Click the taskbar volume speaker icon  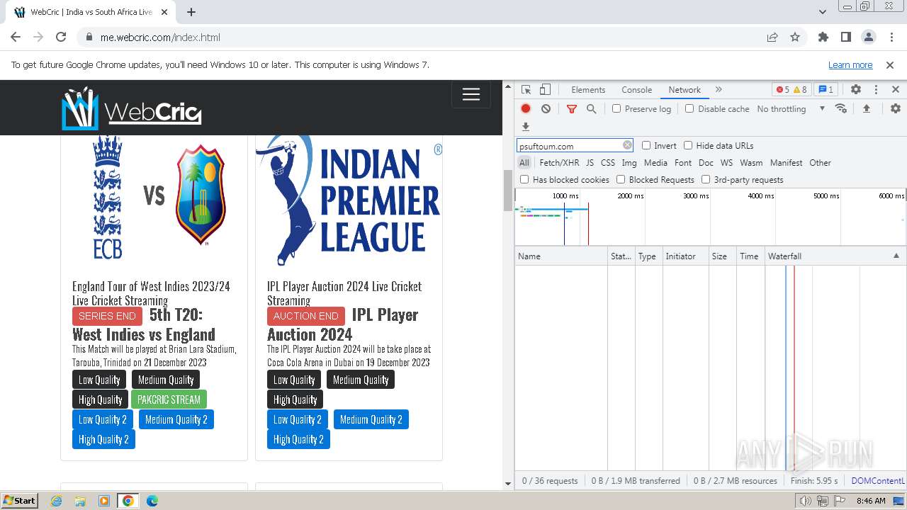(x=806, y=501)
